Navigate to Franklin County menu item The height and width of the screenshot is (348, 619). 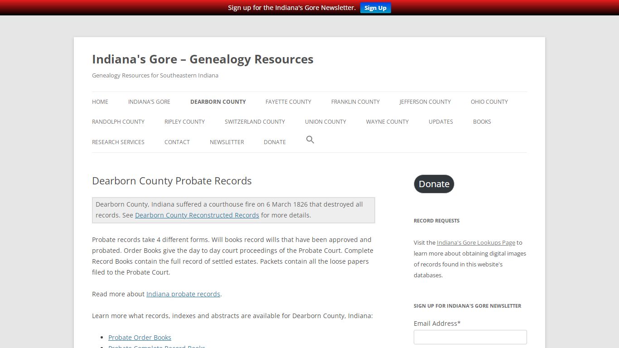coord(355,102)
